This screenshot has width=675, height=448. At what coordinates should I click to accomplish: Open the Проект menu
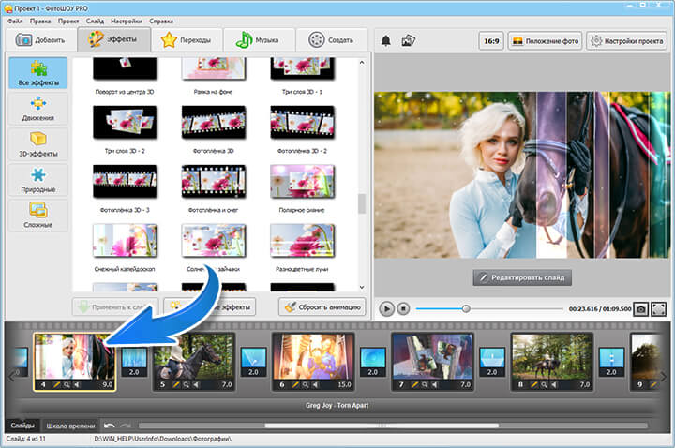tap(68, 21)
